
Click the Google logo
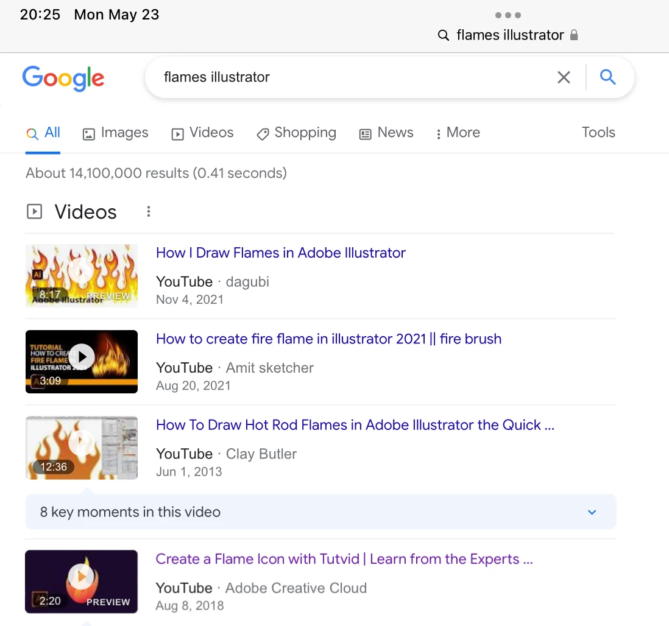63,78
